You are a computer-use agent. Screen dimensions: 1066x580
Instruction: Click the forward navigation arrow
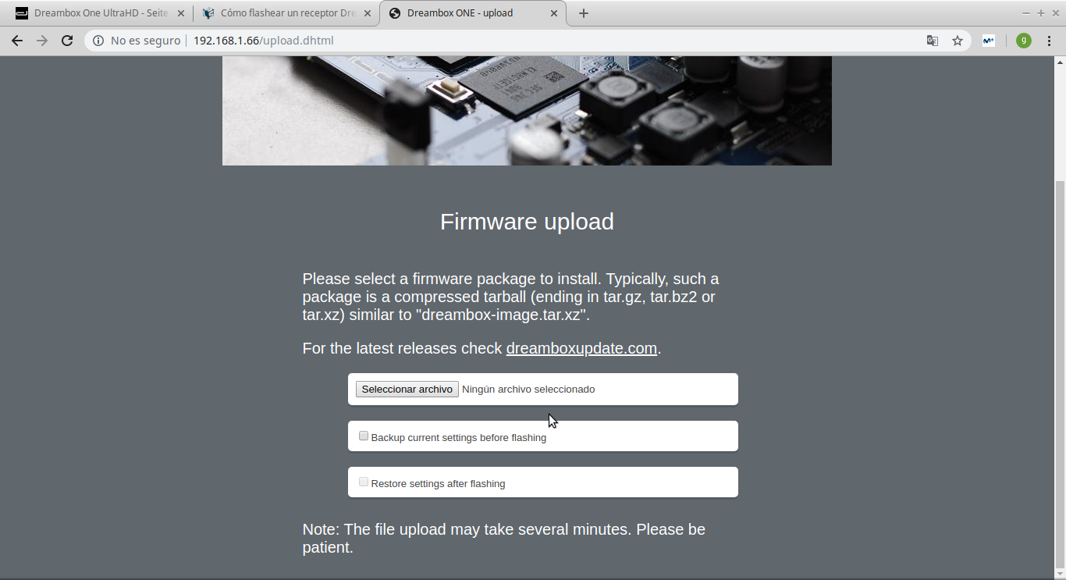click(42, 41)
